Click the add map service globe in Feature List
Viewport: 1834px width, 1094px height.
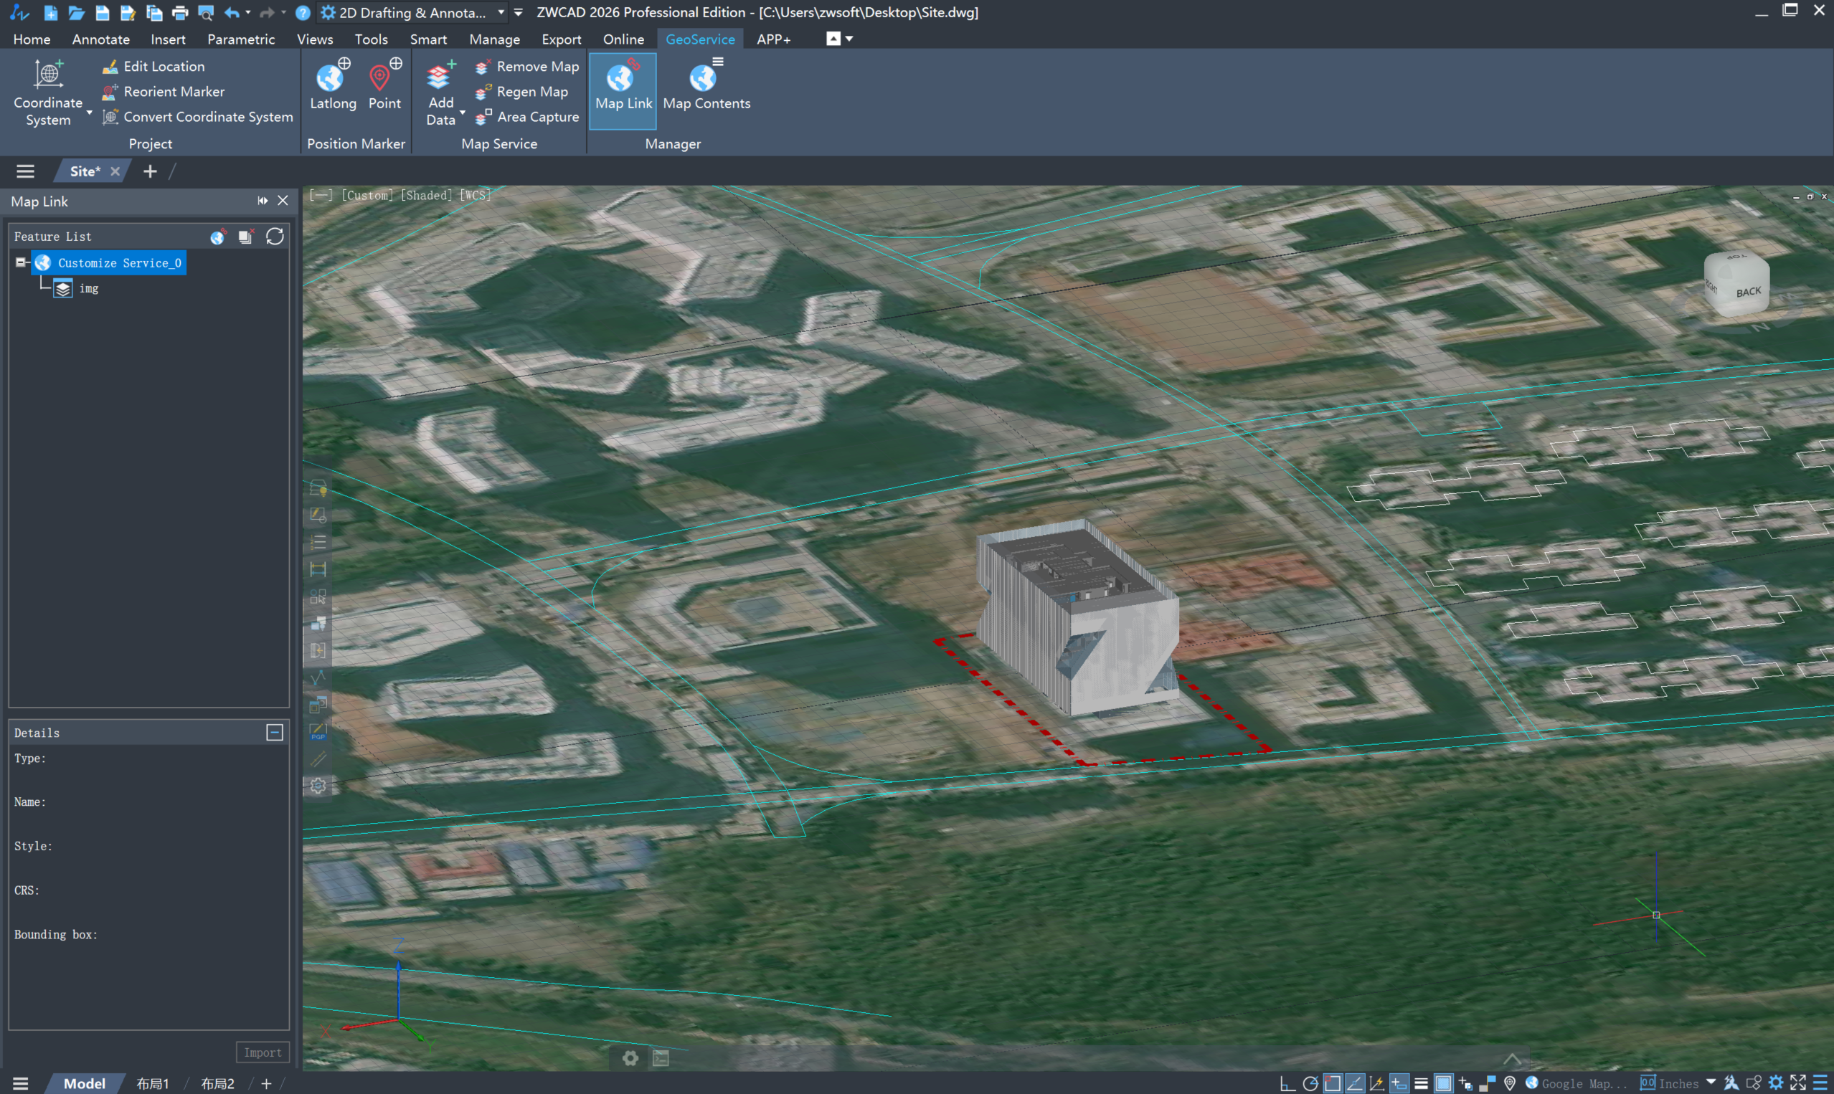point(218,236)
